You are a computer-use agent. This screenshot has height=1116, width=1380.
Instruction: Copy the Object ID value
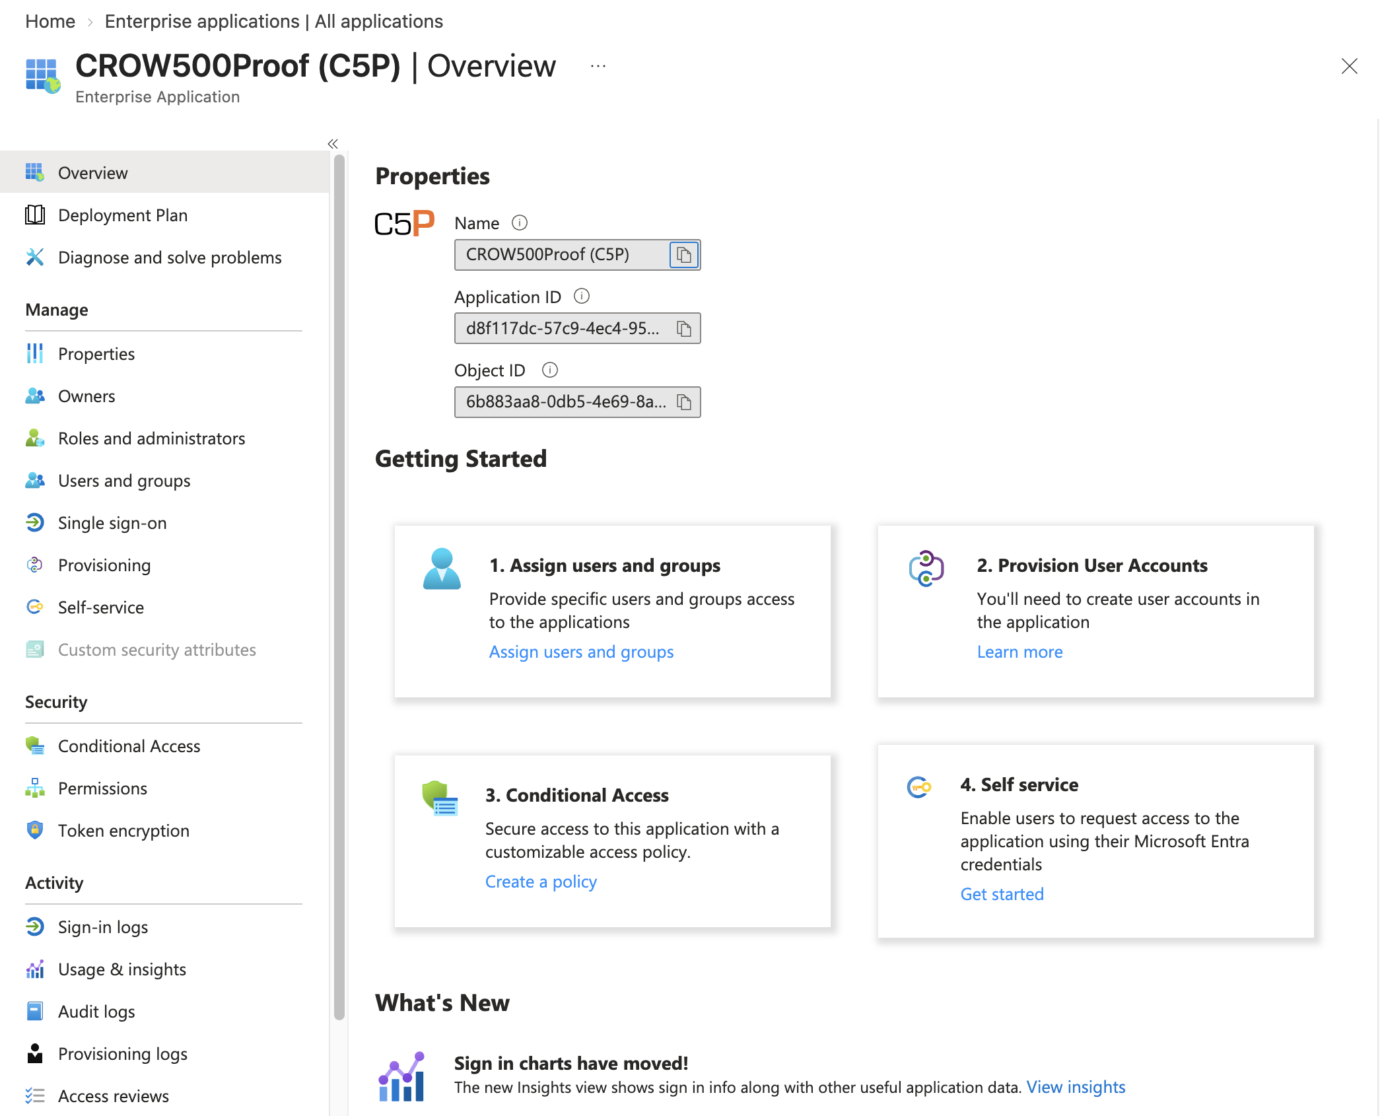tap(684, 402)
